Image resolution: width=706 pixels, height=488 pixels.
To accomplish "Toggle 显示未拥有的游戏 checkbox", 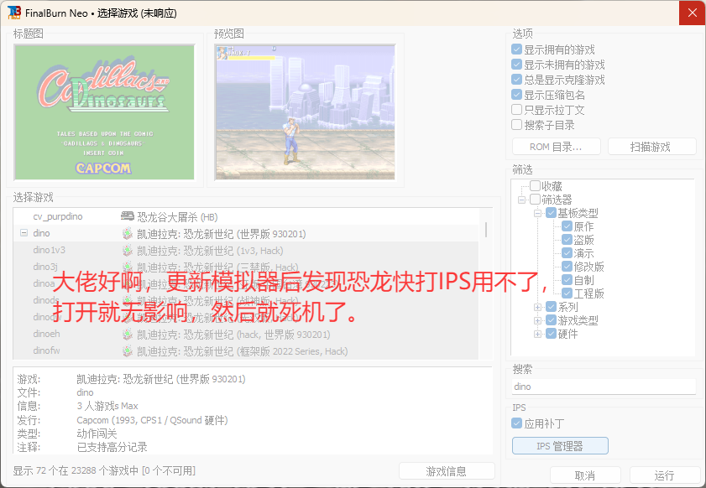I will (x=517, y=65).
